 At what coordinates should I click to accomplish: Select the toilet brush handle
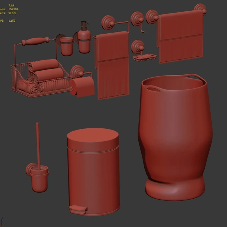click(38, 146)
